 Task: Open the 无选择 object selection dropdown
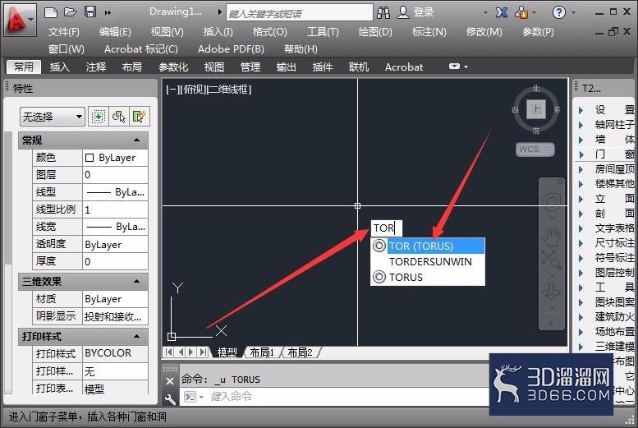click(52, 117)
